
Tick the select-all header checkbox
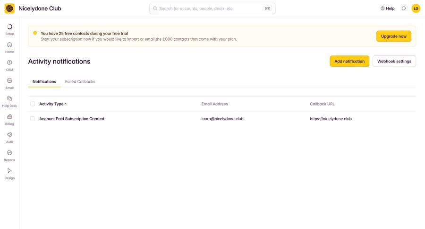coord(33,104)
